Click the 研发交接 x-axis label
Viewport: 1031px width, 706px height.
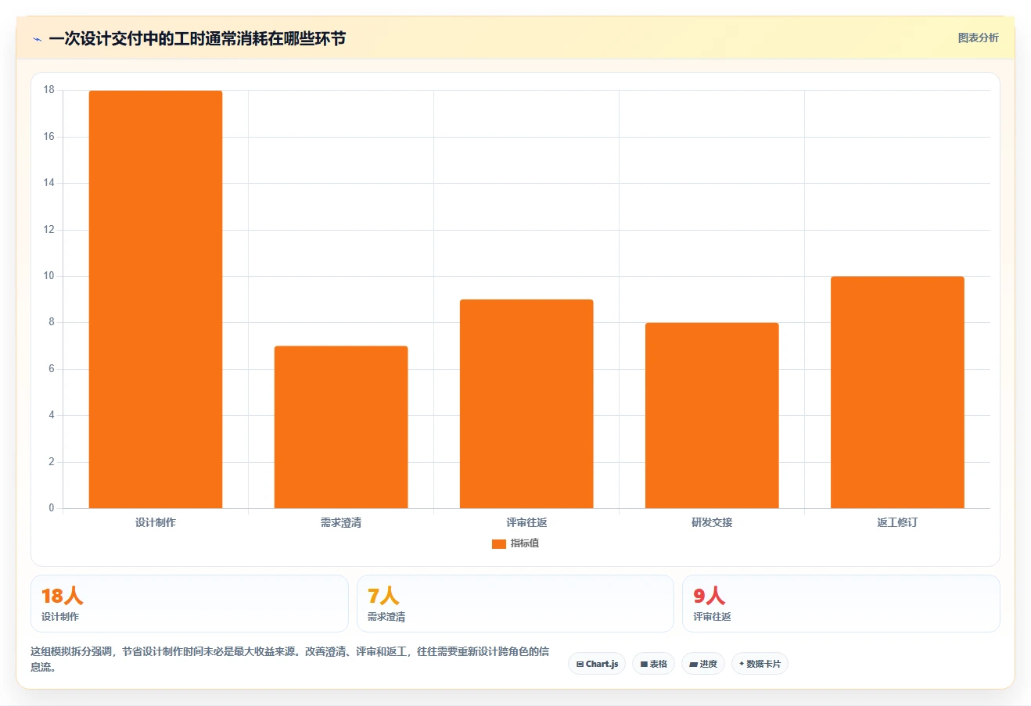712,522
